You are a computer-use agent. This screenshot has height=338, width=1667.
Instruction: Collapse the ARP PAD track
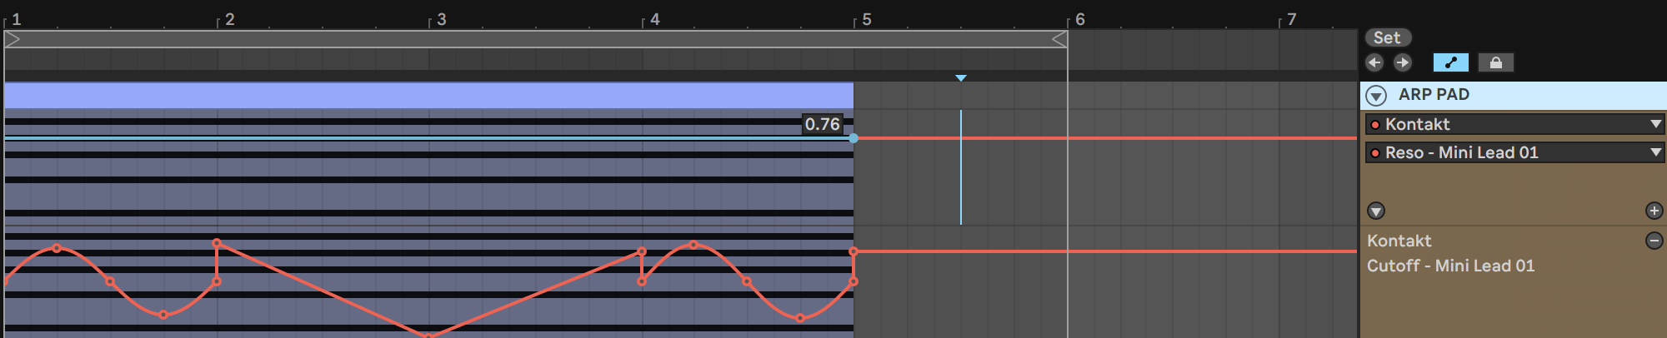click(x=1377, y=96)
